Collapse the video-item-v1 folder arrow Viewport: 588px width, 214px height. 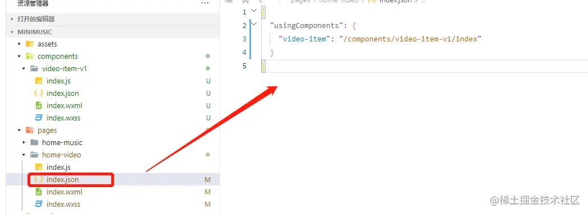(x=24, y=68)
